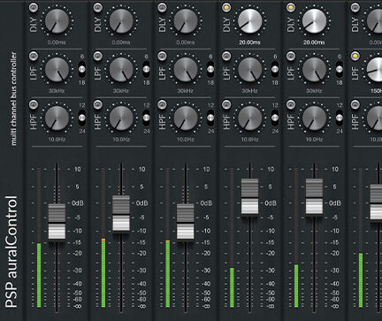
Task: Click the DLY knob on channel one
Action: pyautogui.click(x=57, y=21)
